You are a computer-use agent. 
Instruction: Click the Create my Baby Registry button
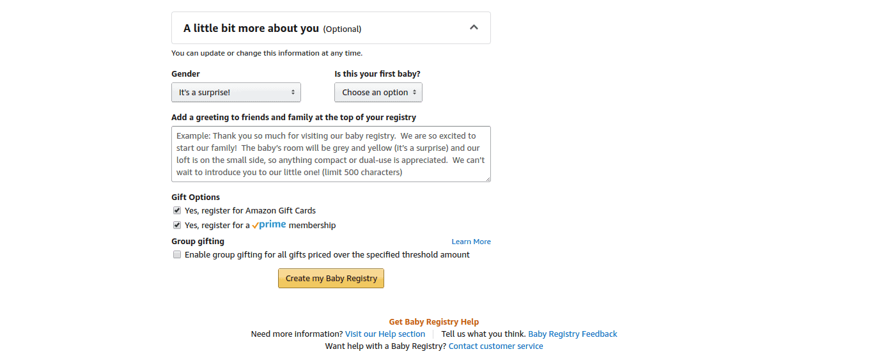tap(330, 278)
